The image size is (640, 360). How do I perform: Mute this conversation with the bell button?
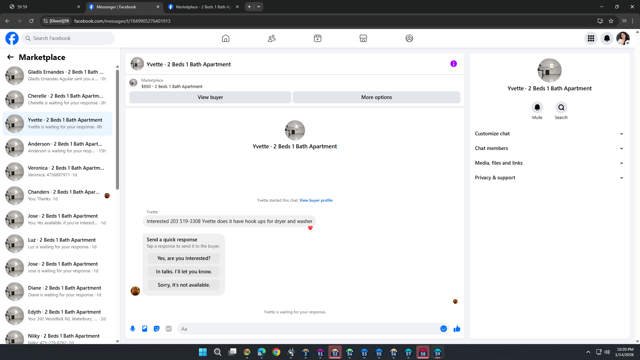click(537, 107)
